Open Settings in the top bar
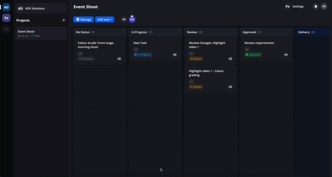 (x=298, y=7)
